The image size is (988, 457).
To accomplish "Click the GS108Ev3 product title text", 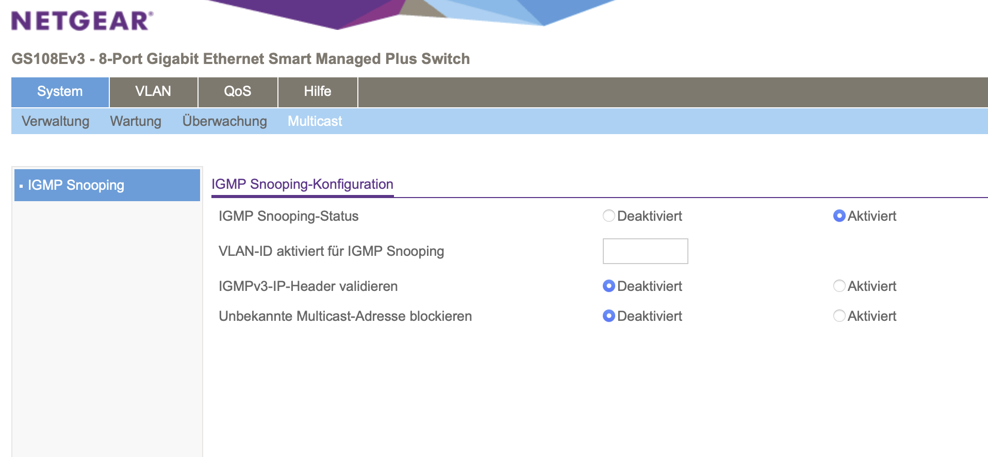I will (x=240, y=59).
